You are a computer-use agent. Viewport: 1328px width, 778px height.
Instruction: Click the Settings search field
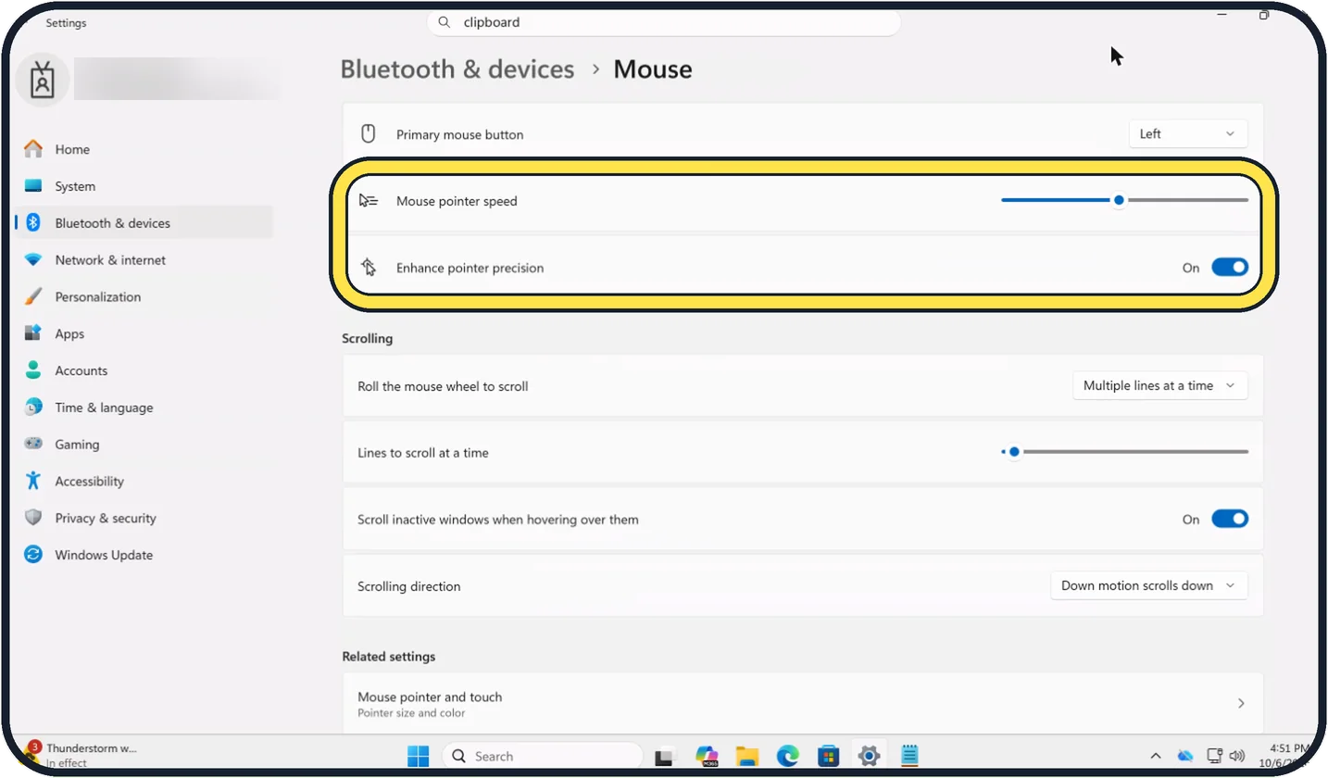664,22
